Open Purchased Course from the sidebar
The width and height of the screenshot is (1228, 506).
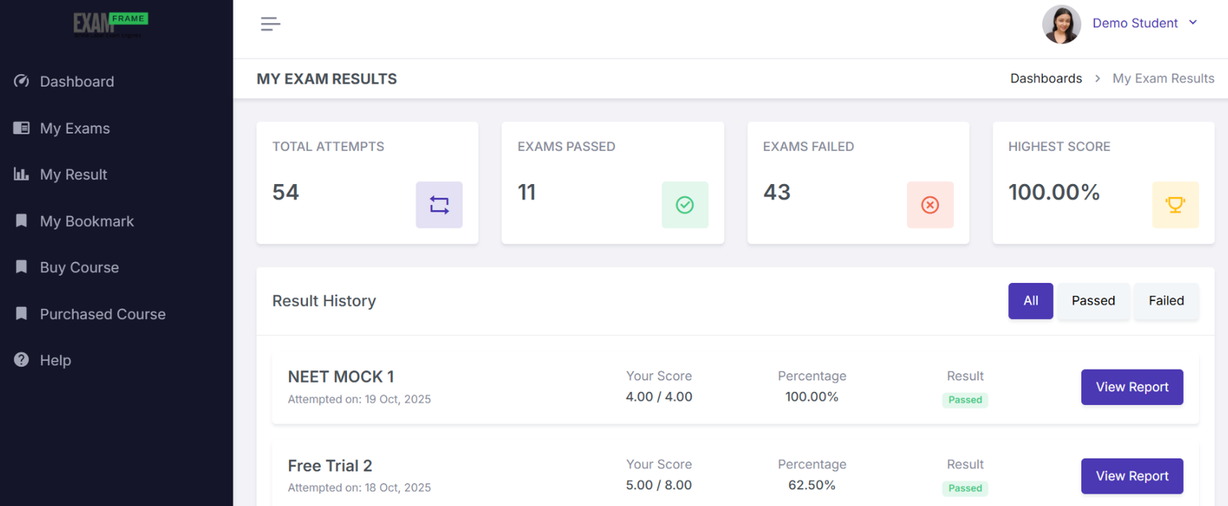102,314
